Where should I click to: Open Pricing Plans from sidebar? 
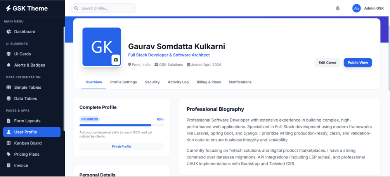click(x=32, y=155)
